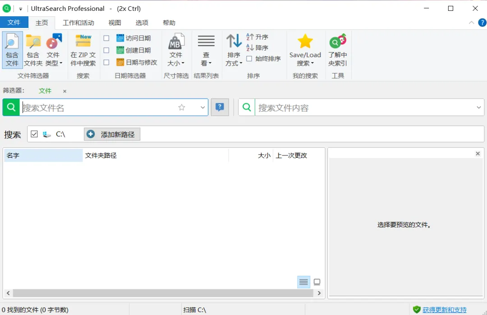The image size is (487, 315).
Task: Sort by the 名字 (name) column header
Action: click(43, 155)
